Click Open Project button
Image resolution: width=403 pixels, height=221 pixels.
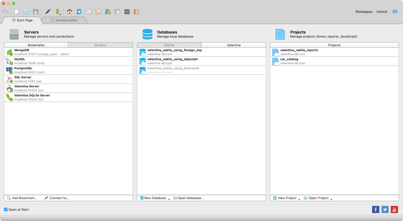coord(316,198)
